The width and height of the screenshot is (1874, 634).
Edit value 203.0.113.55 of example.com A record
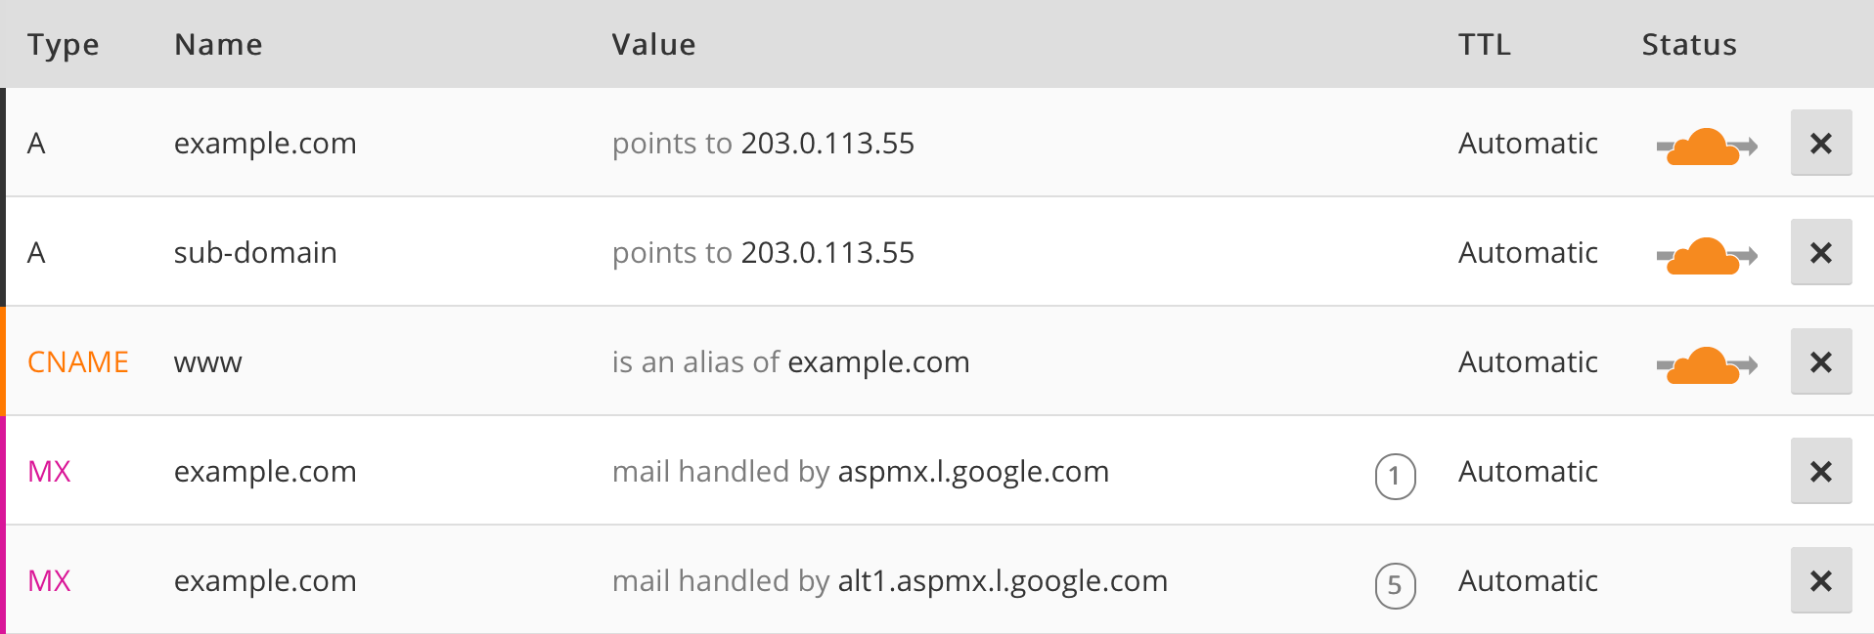(x=827, y=144)
